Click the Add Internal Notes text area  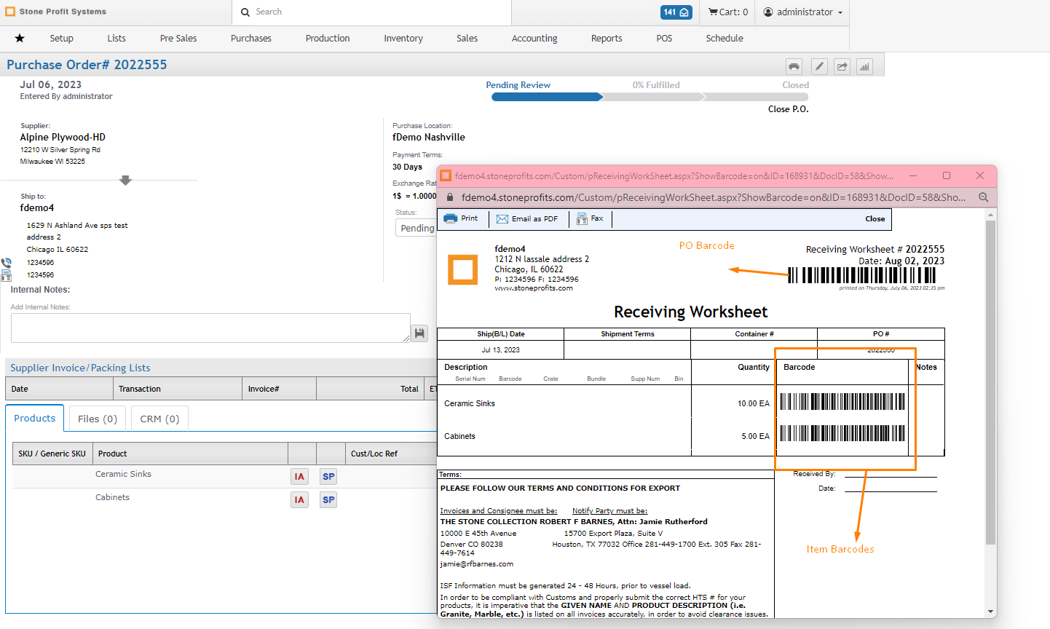[210, 328]
